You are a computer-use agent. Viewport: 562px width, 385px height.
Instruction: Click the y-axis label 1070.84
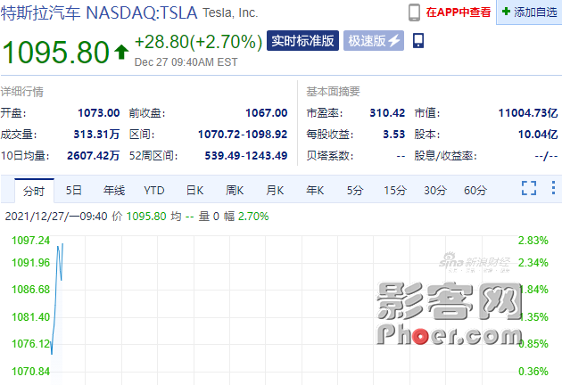[x=30, y=372]
